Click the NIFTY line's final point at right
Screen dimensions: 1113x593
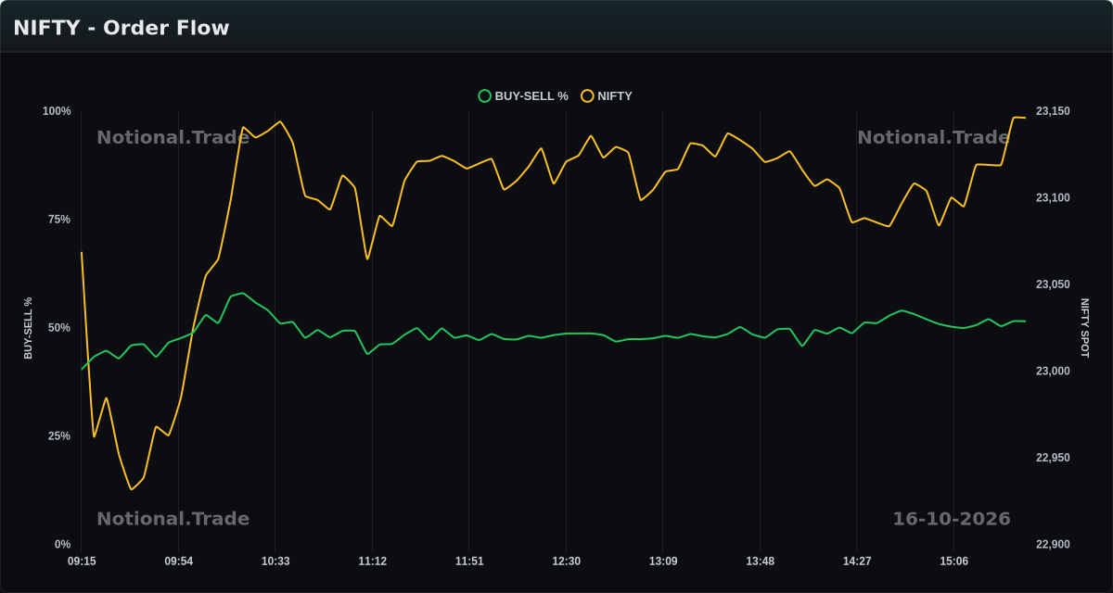click(1025, 118)
